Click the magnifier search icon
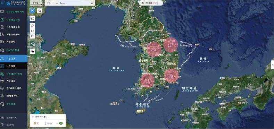This screenshot has width=274, height=129. click(x=92, y=3)
